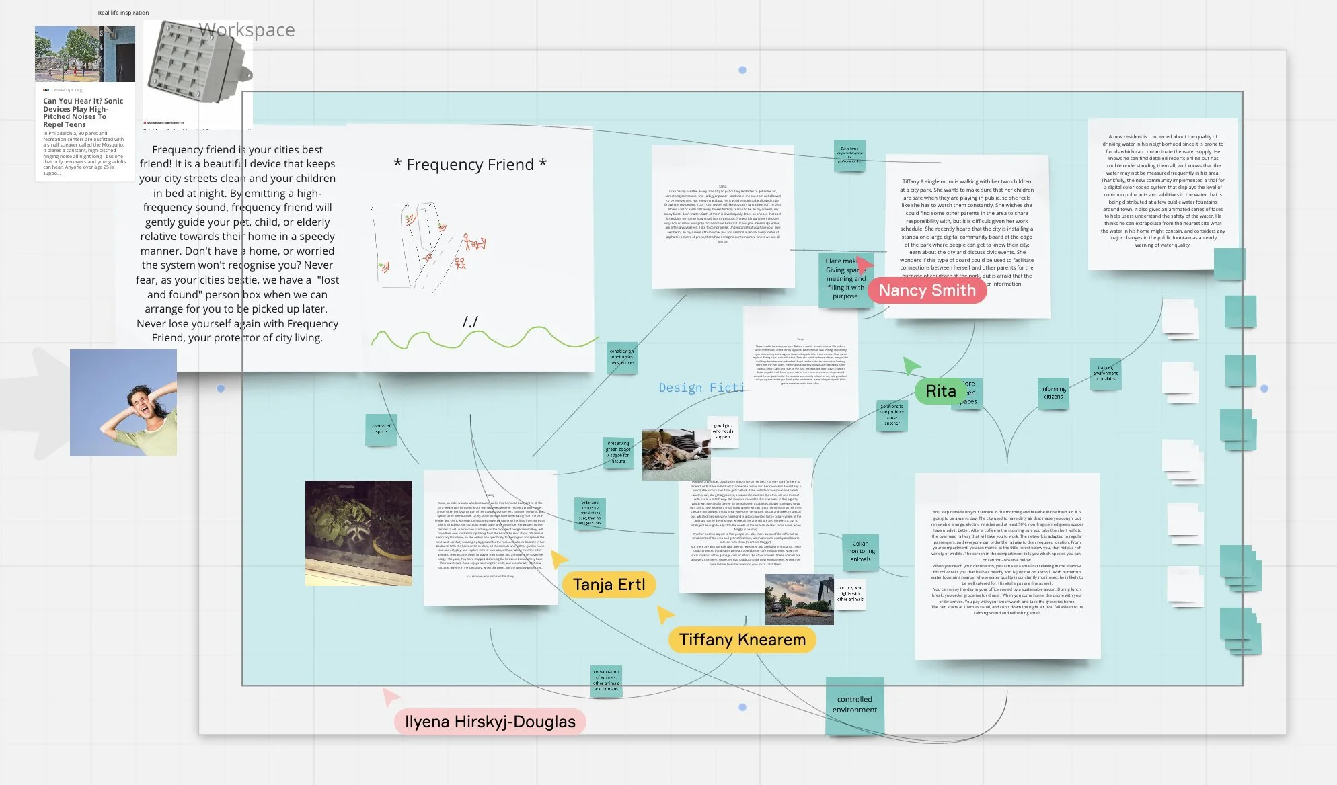
Task: Click the 'Collar, monitoring animals' sticky note
Action: coord(861,552)
